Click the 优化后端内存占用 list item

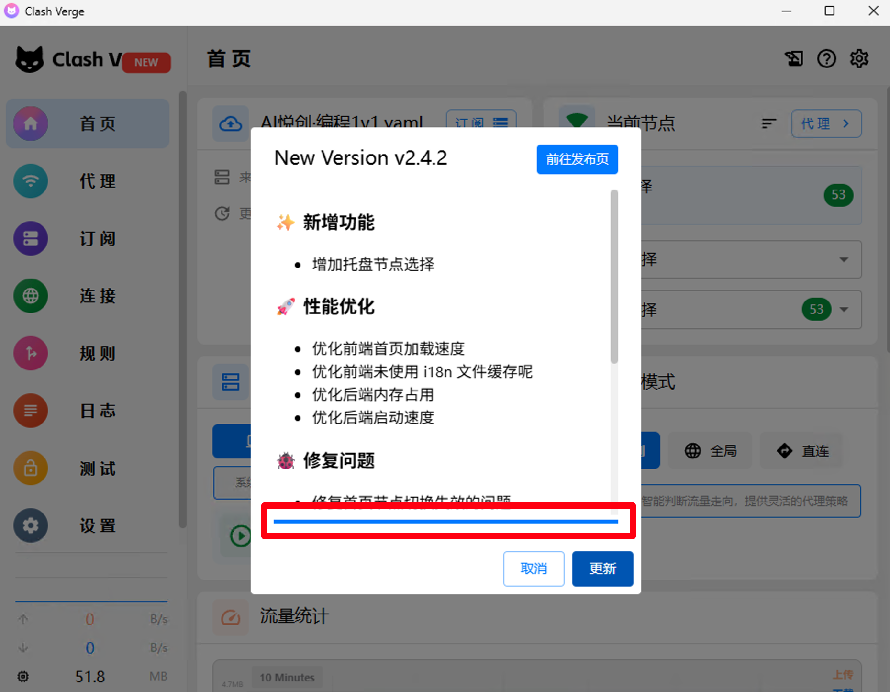[x=373, y=394]
